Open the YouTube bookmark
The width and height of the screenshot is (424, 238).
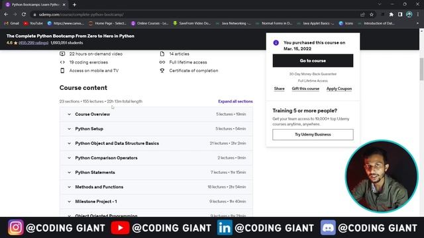(x=33, y=24)
